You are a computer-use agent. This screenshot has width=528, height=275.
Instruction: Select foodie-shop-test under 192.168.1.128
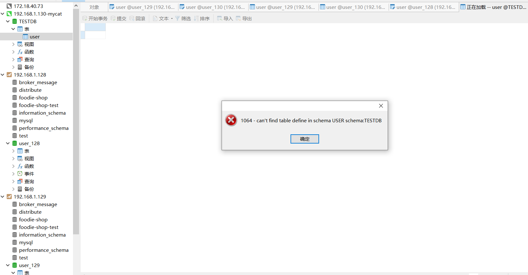point(38,105)
